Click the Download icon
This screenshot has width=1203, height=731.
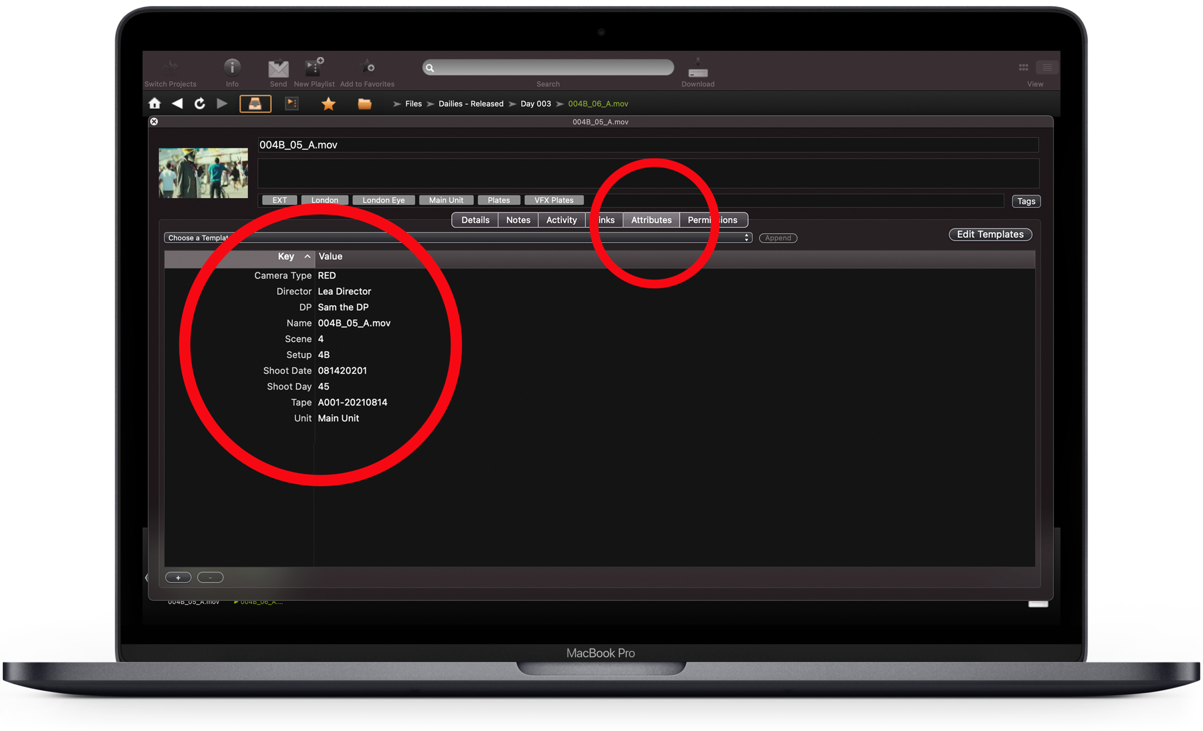point(697,69)
